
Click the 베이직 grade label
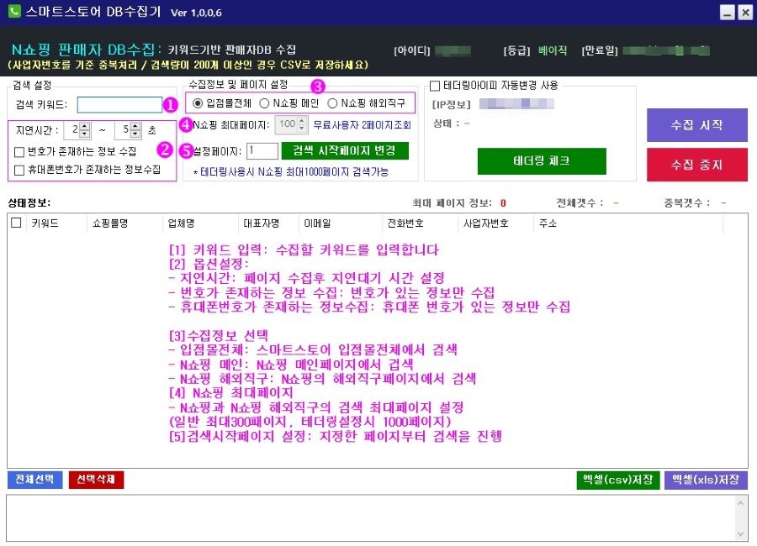coord(553,50)
